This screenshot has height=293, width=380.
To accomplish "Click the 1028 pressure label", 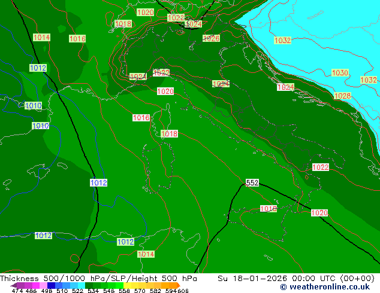I will click(342, 96).
